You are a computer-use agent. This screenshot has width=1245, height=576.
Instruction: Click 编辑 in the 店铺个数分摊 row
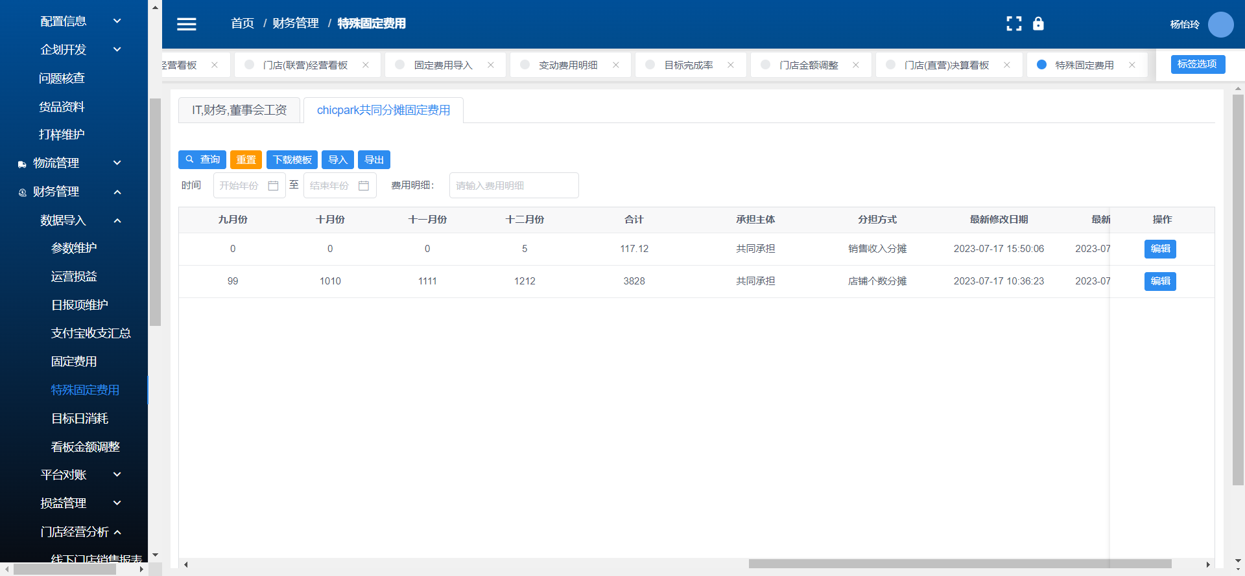coord(1159,281)
